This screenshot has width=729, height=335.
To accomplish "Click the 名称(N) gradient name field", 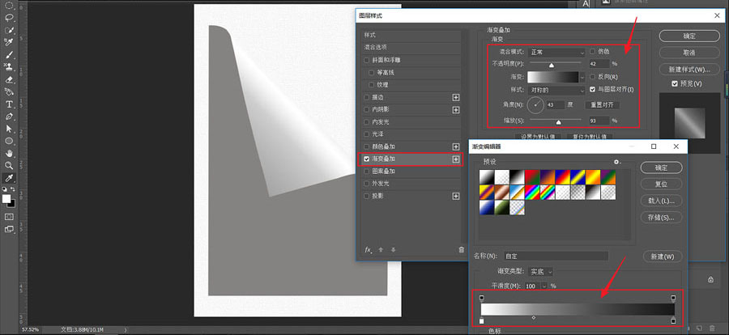I will (556, 256).
